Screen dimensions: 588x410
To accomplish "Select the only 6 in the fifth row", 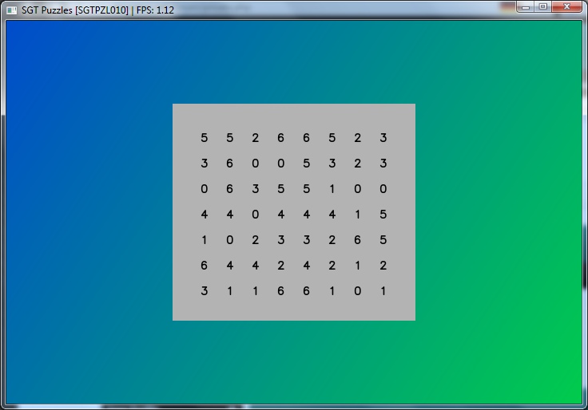I will (x=357, y=239).
